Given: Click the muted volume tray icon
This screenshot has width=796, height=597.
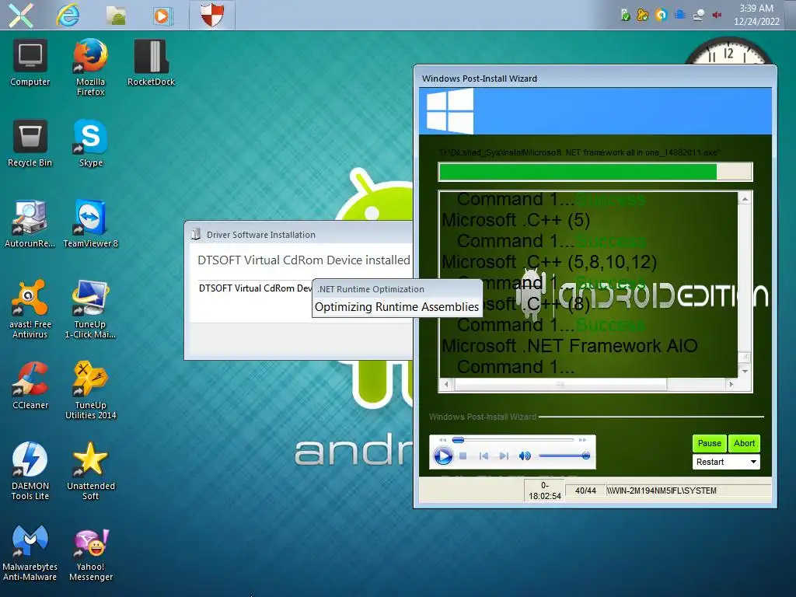Looking at the screenshot, I should (717, 15).
